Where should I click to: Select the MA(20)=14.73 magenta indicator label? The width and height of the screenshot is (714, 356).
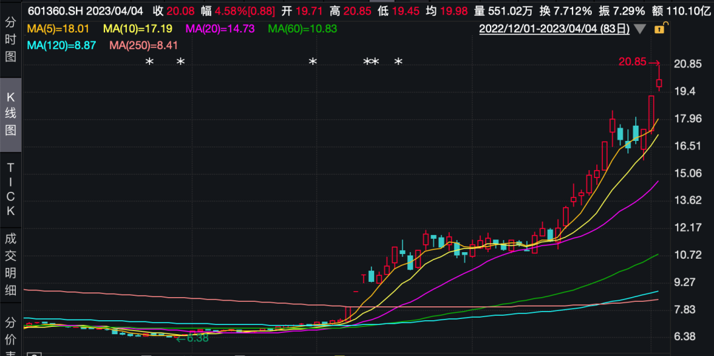[221, 29]
